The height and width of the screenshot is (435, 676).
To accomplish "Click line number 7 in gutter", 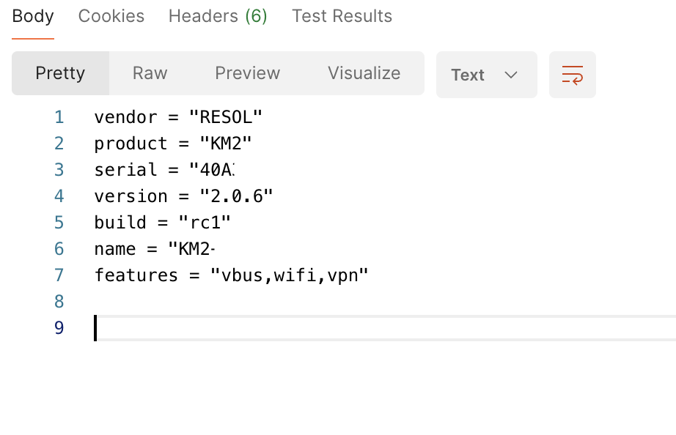I will (x=59, y=275).
